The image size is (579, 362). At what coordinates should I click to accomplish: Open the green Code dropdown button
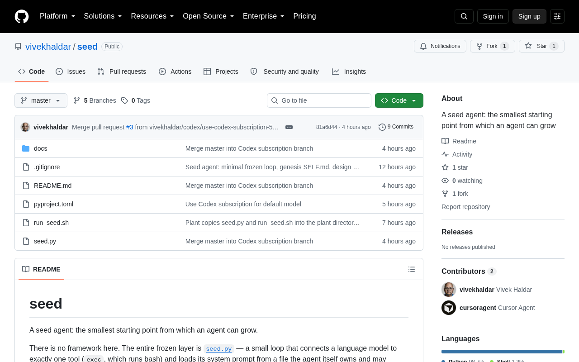coord(399,100)
